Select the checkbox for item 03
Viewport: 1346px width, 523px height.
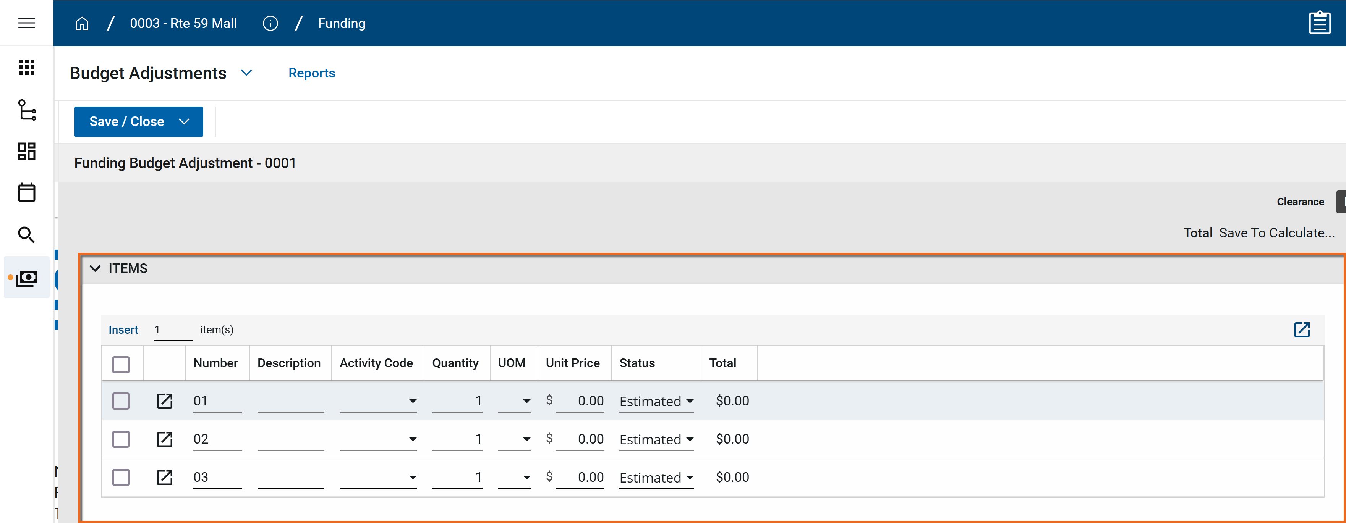click(121, 477)
